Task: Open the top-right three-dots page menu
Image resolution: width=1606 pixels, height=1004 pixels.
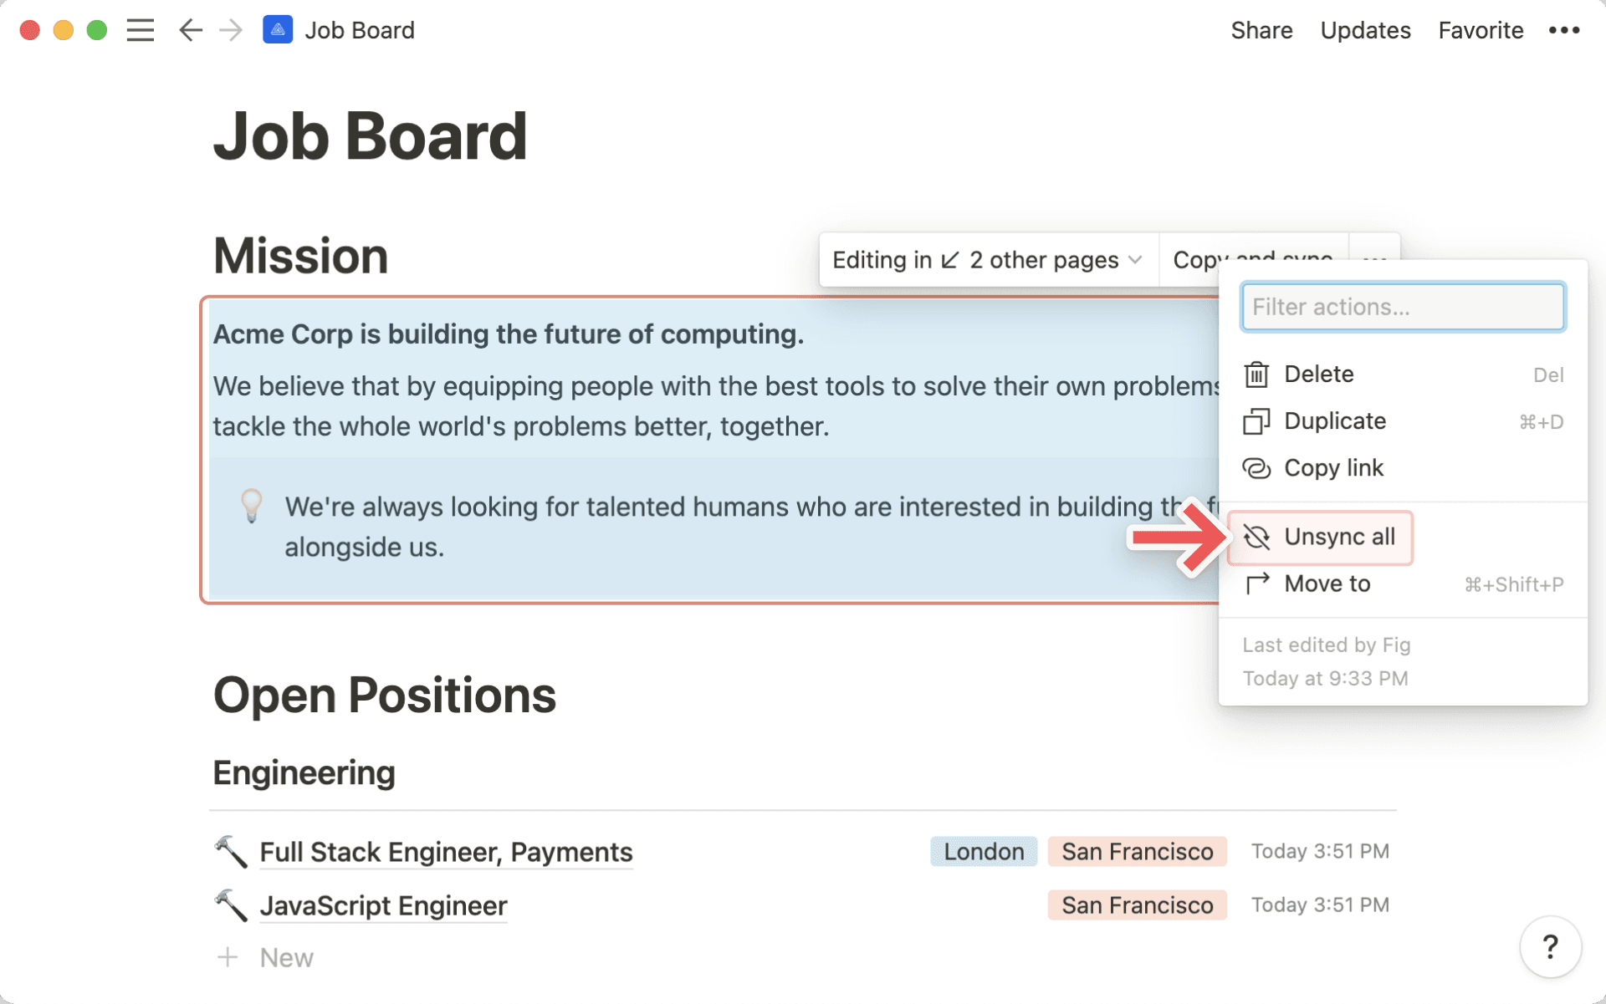Action: point(1563,31)
